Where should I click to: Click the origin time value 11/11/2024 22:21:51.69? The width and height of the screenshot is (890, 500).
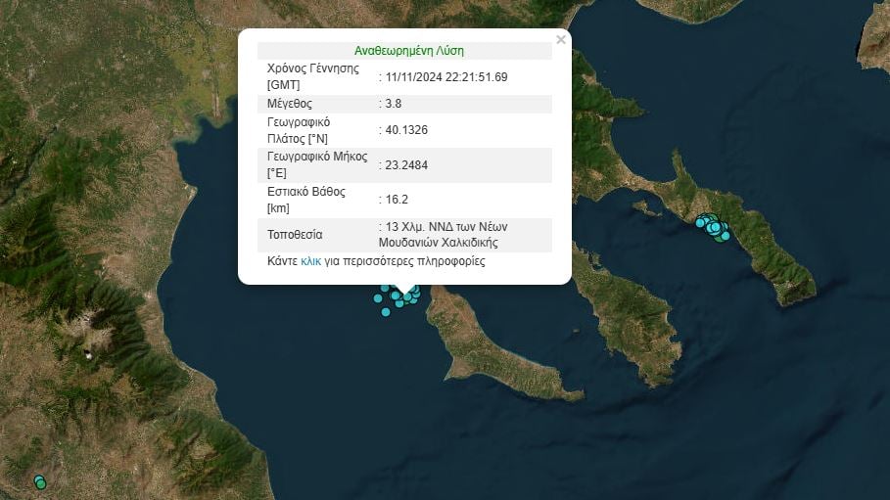point(446,77)
